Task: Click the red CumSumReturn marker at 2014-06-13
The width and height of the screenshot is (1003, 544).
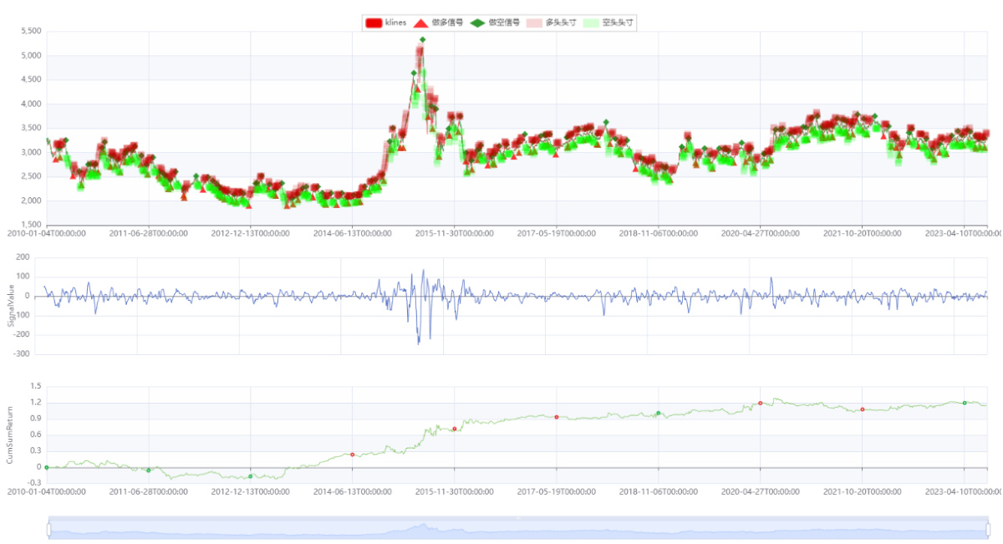Action: tap(353, 455)
